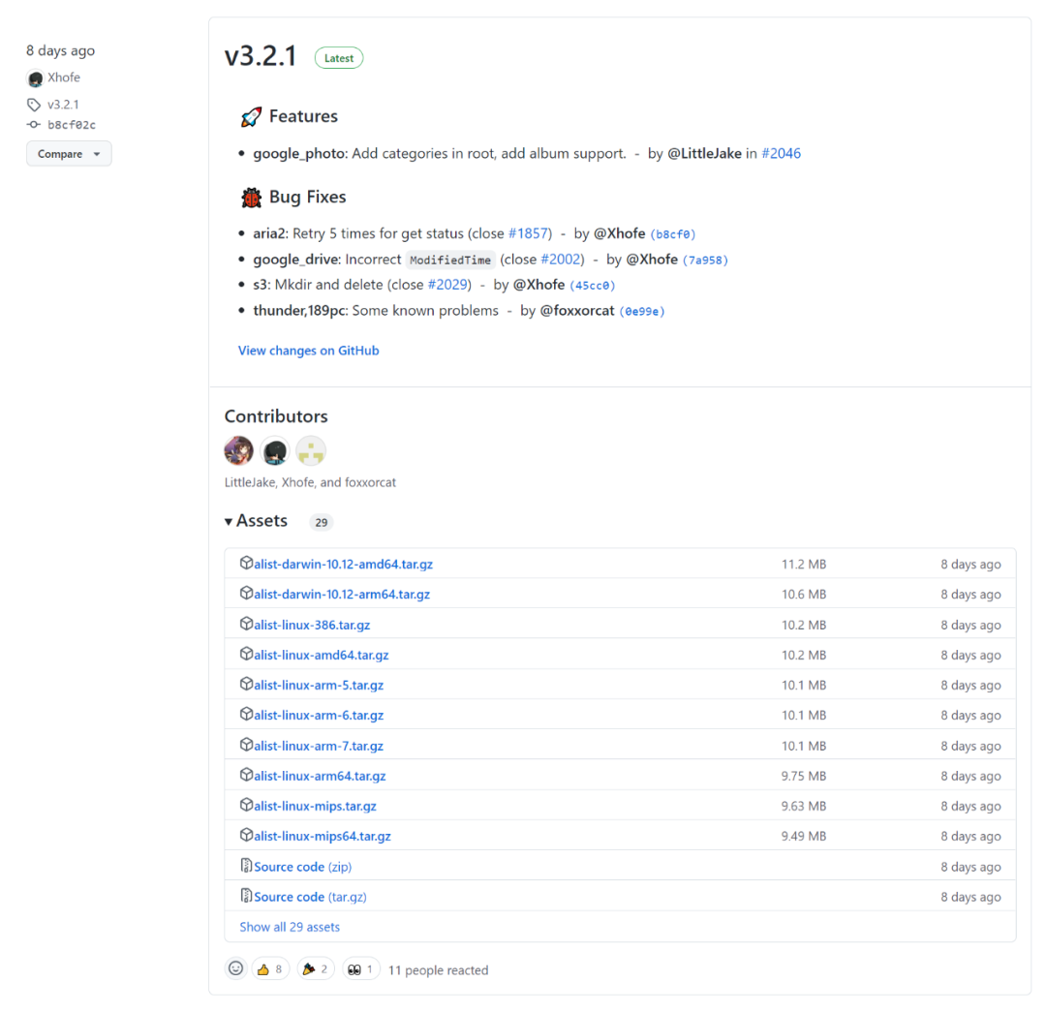Open commit 0e99e link in thunder fix
This screenshot has height=1012, width=1046.
coord(642,312)
